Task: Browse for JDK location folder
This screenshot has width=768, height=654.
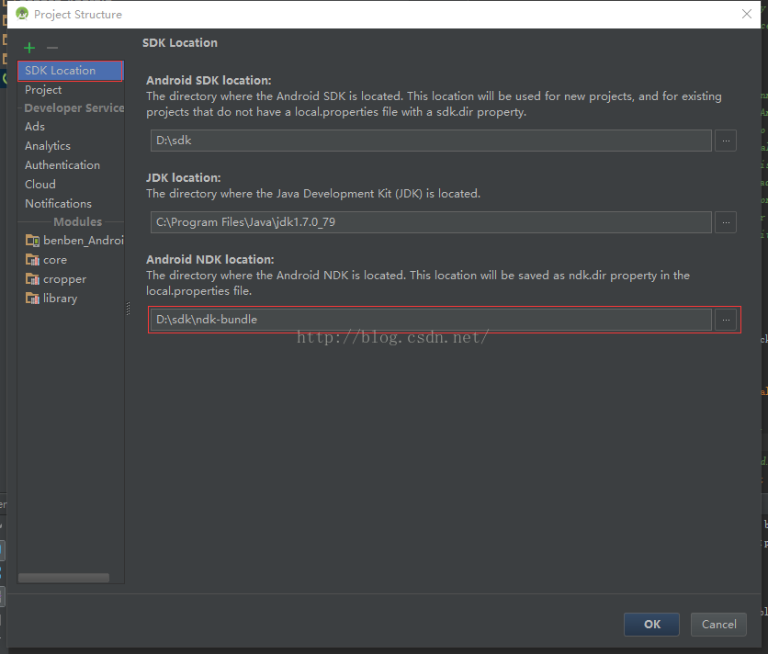Action: click(726, 222)
